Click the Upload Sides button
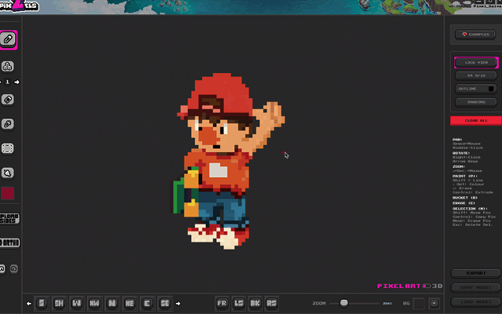 [9, 218]
